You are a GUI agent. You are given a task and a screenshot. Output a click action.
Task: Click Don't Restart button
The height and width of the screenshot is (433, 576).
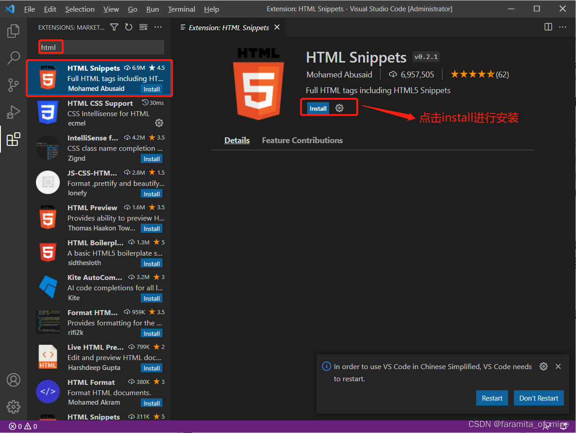[539, 398]
